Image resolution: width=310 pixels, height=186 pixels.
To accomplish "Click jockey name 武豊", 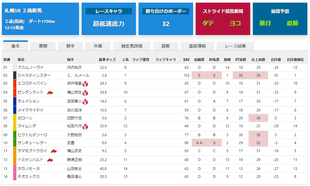I will pos(71,143).
